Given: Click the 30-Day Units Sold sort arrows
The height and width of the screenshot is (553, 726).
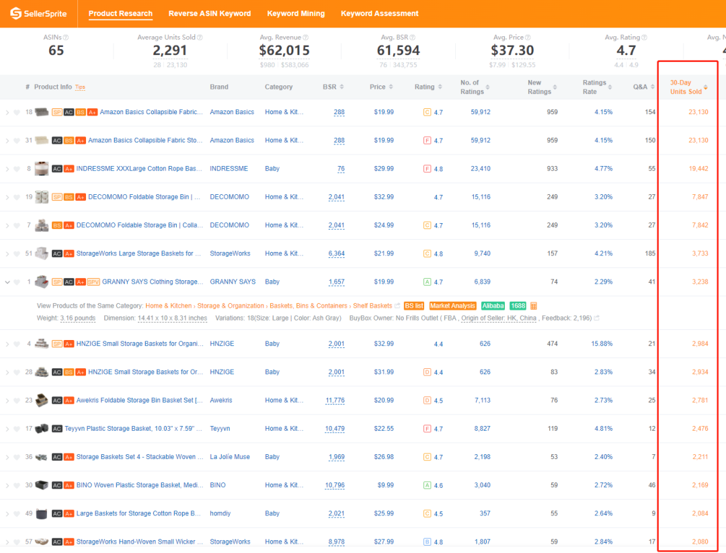Looking at the screenshot, I should pos(706,87).
